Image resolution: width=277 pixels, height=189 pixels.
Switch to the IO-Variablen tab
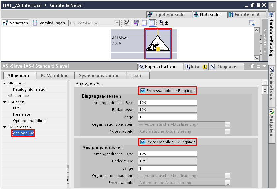point(54,75)
